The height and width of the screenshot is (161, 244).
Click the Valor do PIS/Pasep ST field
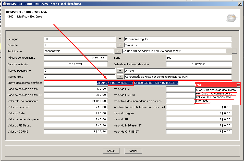pyautogui.click(x=199, y=125)
